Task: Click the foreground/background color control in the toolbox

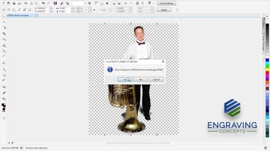Action: click(x=4, y=105)
